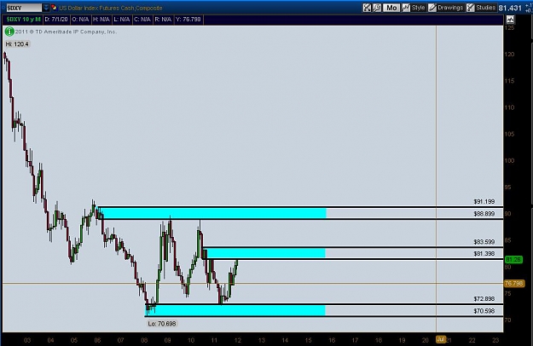This screenshot has height=346, width=533.
Task: Open the Studies menu
Action: (x=481, y=8)
